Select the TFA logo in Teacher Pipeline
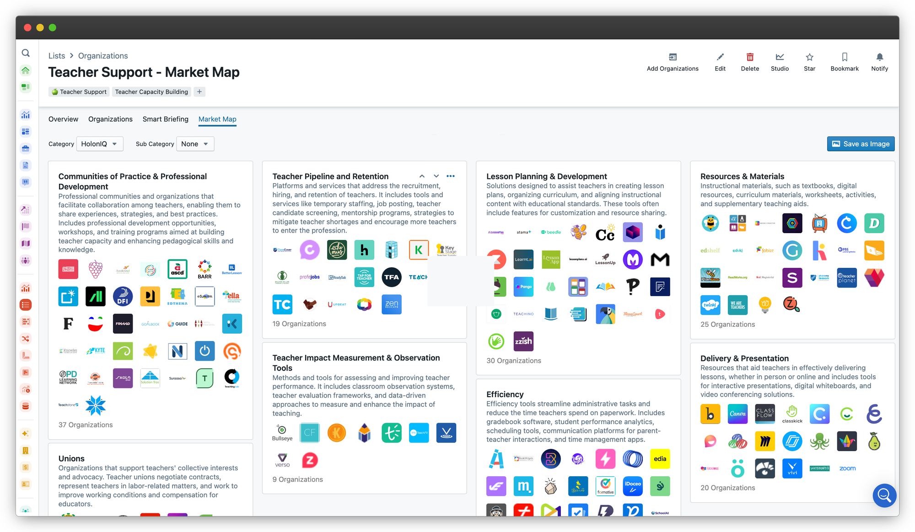The width and height of the screenshot is (915, 532). [392, 277]
